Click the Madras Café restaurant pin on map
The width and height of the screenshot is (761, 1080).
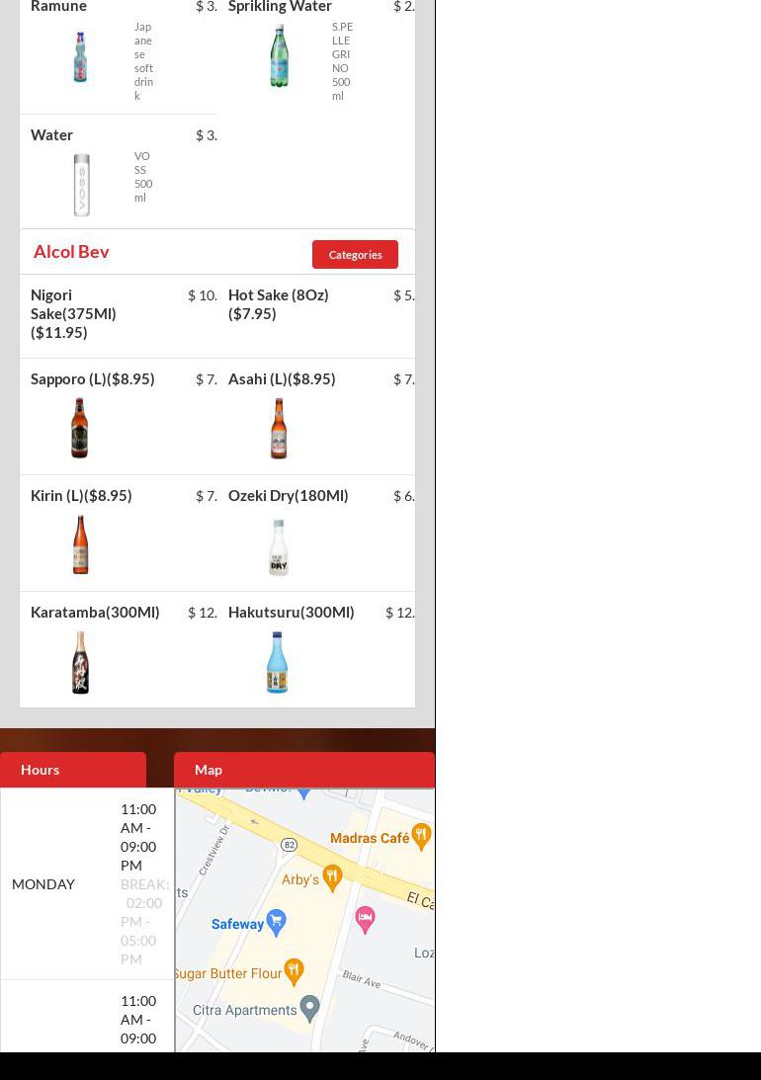(421, 835)
